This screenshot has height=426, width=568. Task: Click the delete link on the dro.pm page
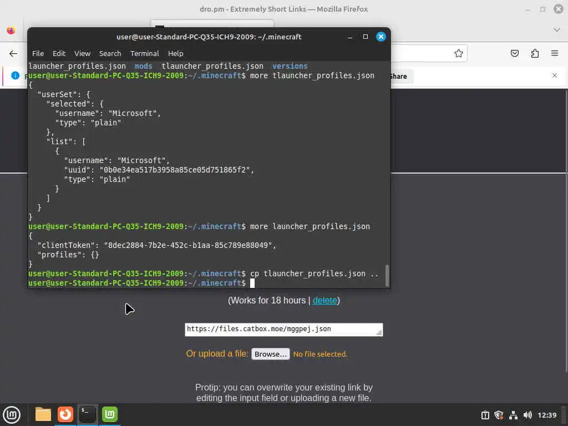(x=324, y=300)
